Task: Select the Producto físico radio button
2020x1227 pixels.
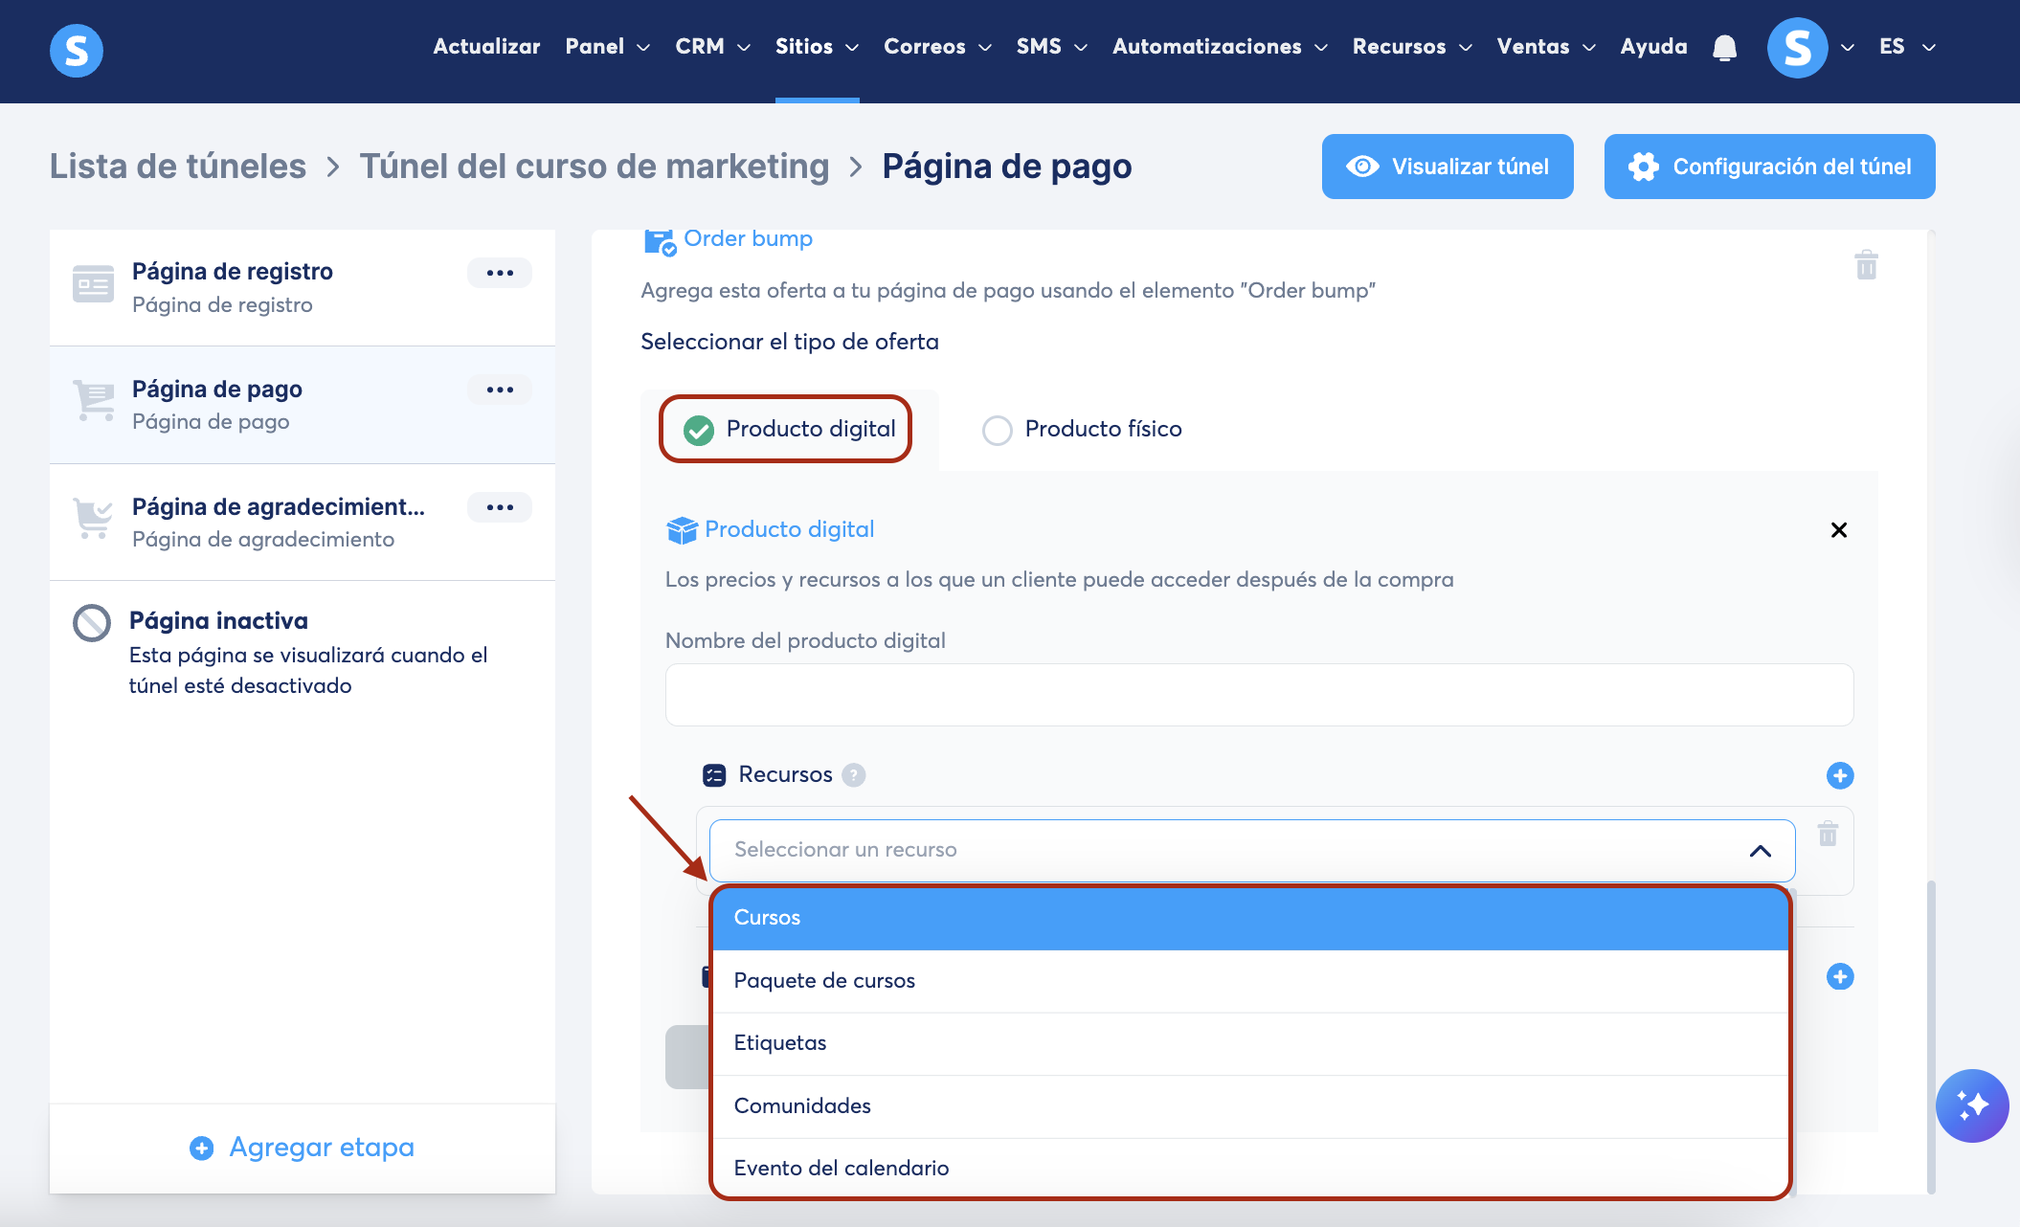Action: tap(998, 430)
